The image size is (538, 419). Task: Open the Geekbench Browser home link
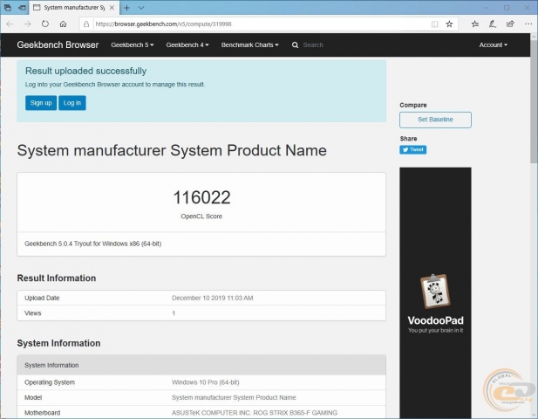[x=58, y=45]
